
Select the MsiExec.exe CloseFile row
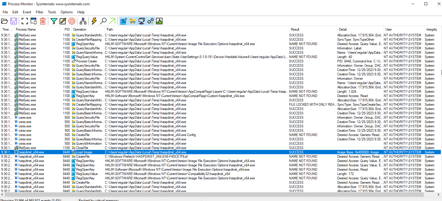coord(220,148)
